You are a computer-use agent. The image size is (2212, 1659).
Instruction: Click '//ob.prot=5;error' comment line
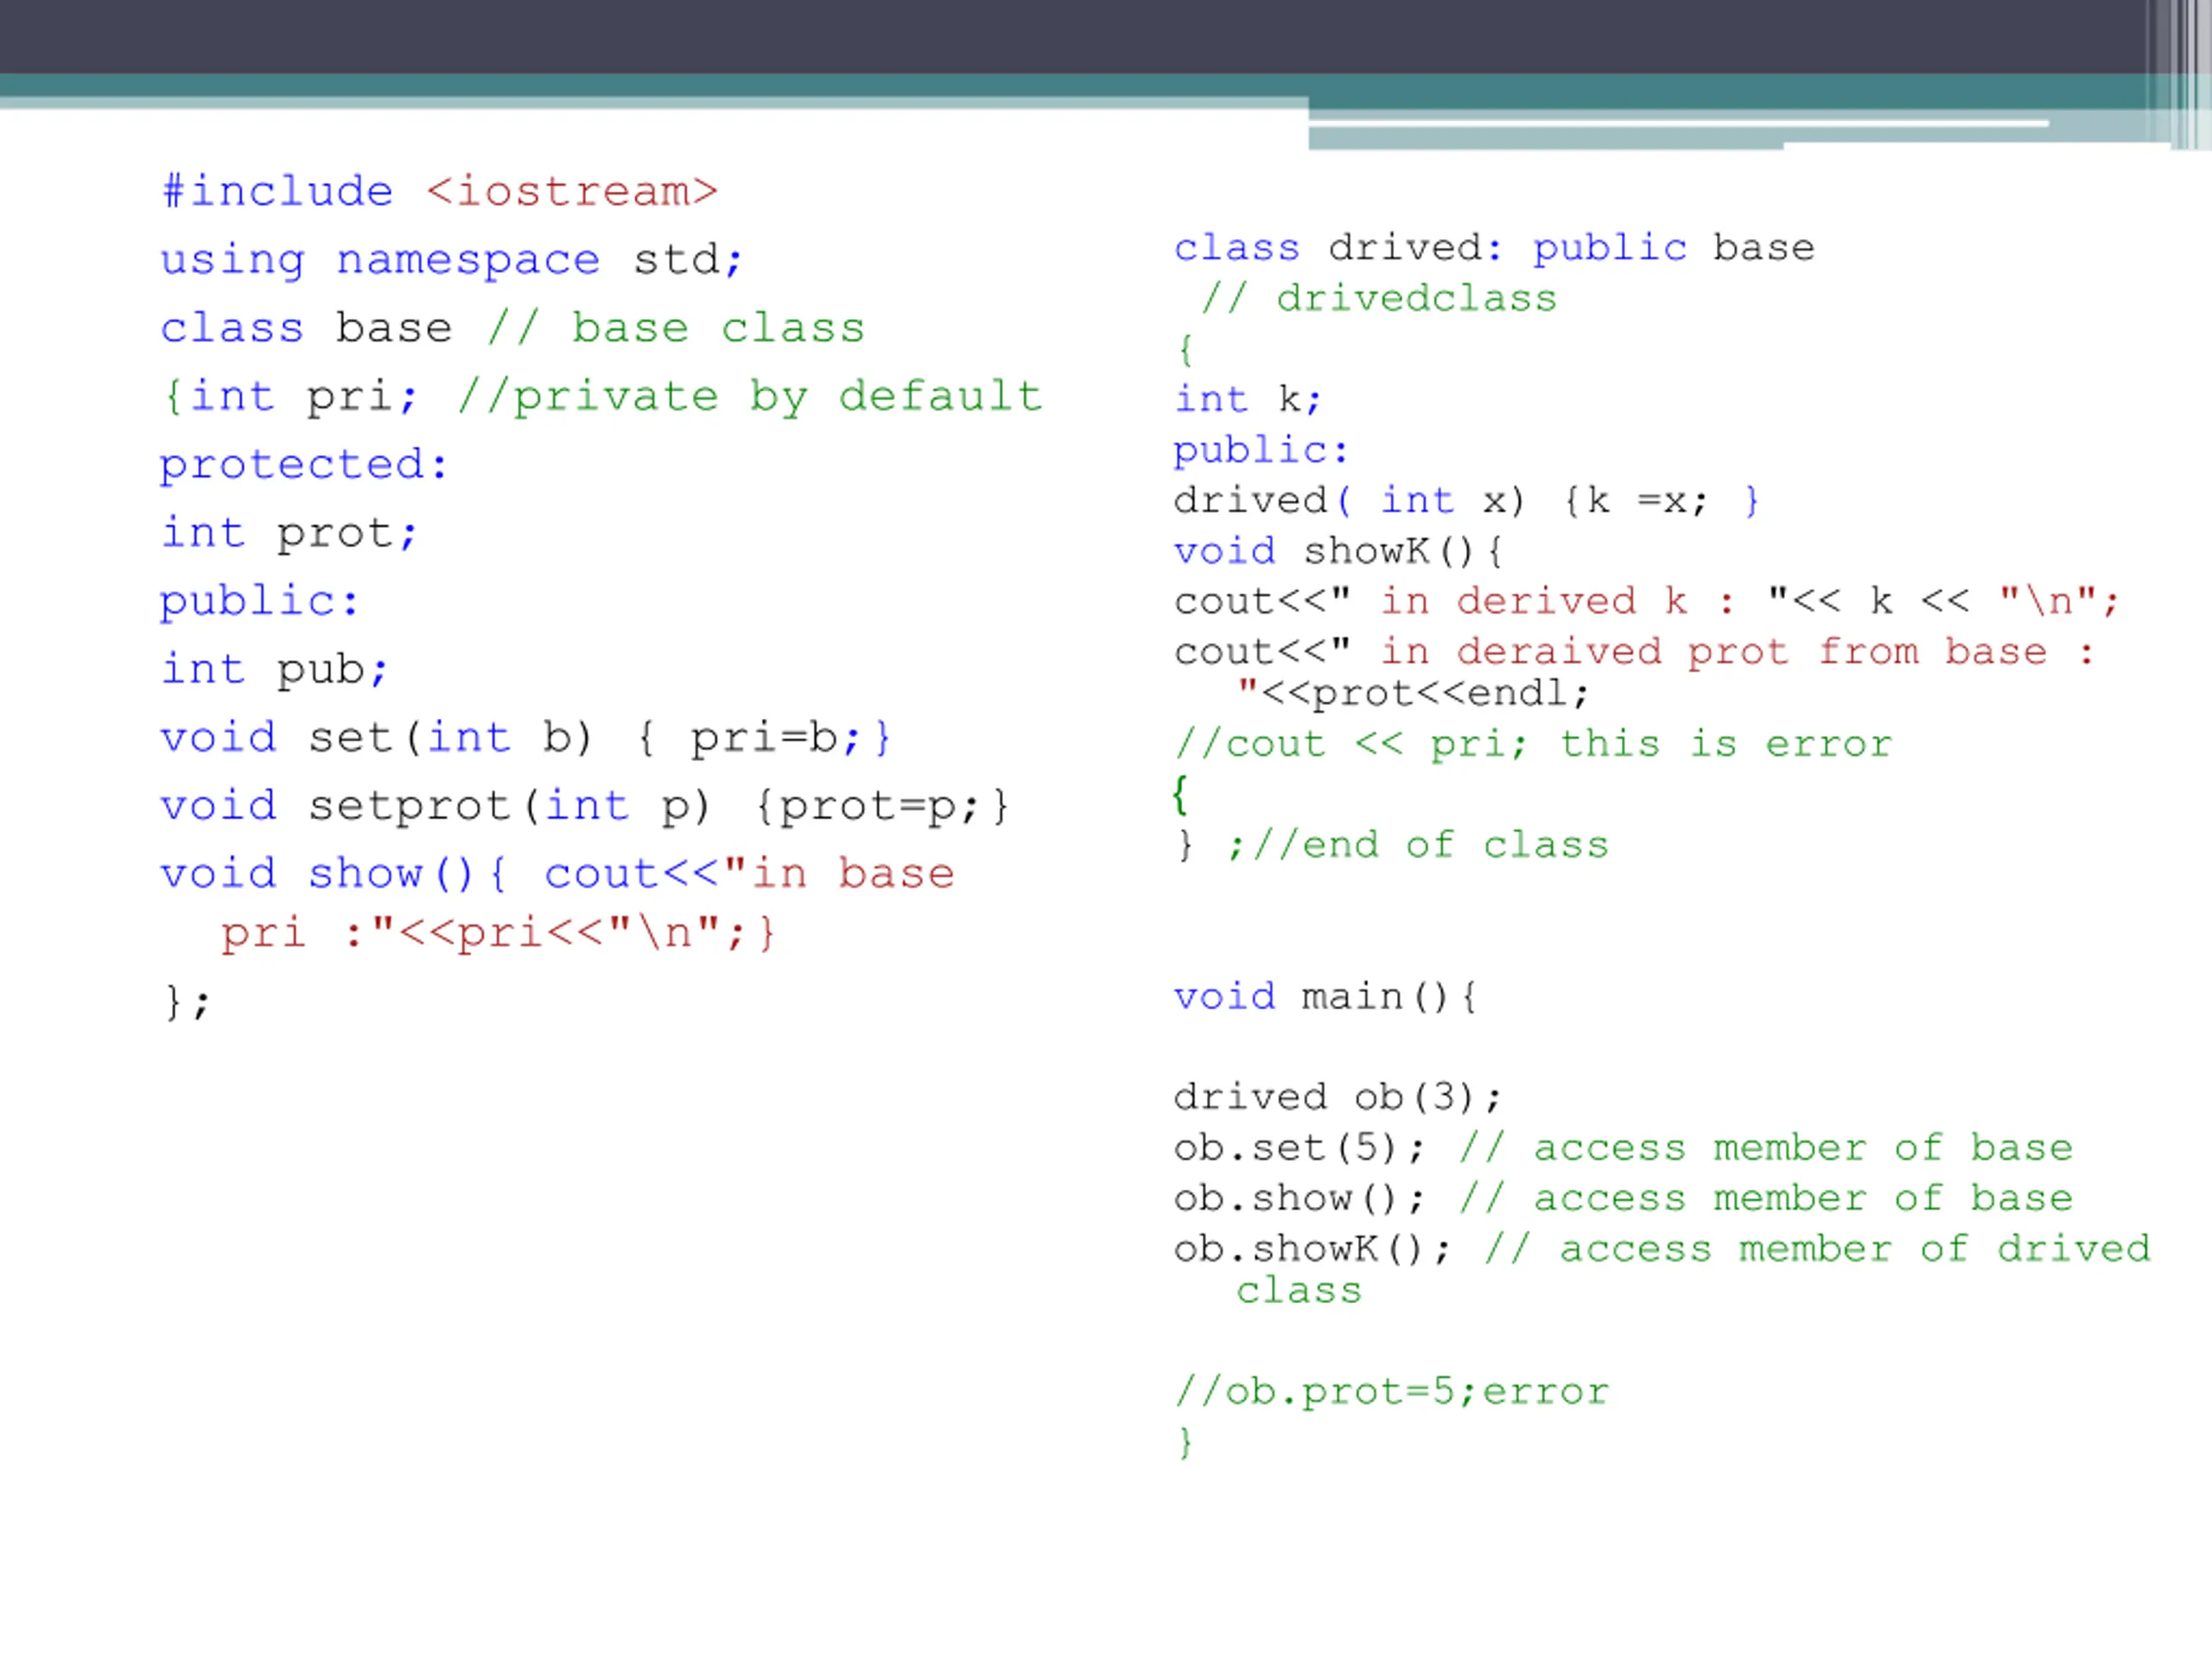(x=1392, y=1392)
